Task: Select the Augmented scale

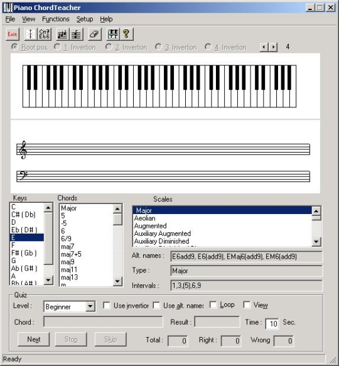Action: (x=222, y=226)
